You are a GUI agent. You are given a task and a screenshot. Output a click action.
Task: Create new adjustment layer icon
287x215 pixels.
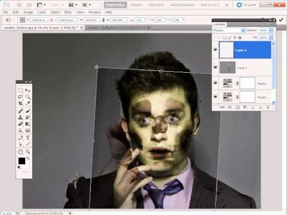point(245,107)
